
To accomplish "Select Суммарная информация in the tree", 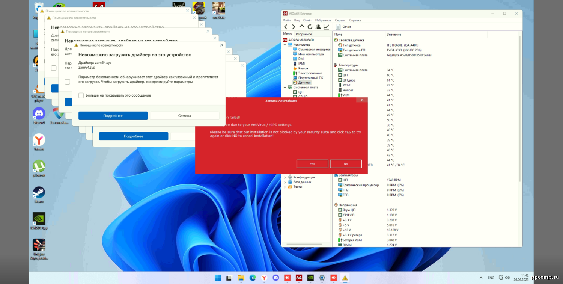I will click(x=312, y=49).
